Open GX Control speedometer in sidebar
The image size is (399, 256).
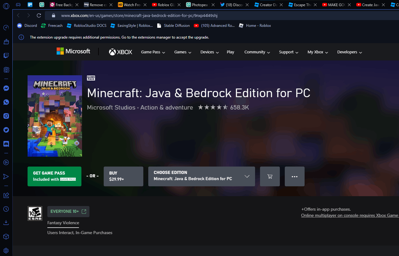click(x=6, y=28)
